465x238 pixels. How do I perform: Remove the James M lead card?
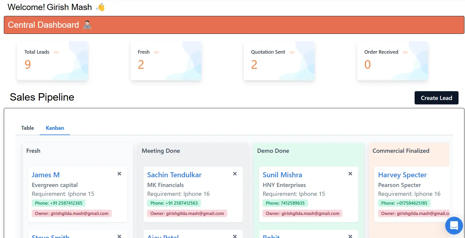point(119,174)
